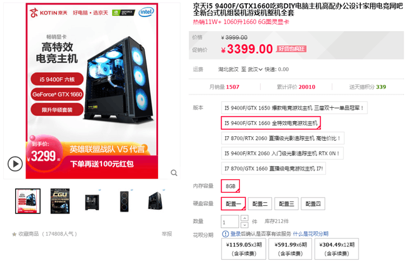The width and height of the screenshot is (406, 263).
Task: Choose I7 8700/RTX 2060 version option
Action: click(283, 138)
